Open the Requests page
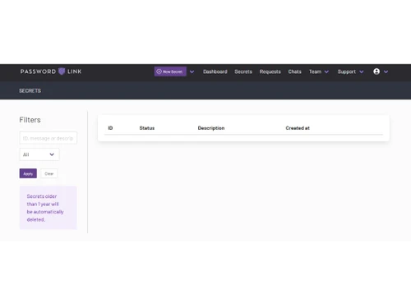Screen dimensions: 411x308 point(270,71)
